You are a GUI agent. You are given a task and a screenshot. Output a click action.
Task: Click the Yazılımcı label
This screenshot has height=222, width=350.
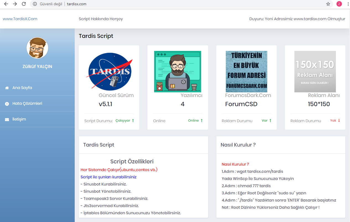[191, 95]
